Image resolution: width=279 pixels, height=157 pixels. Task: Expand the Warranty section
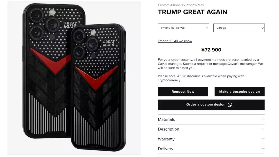[x=211, y=139]
